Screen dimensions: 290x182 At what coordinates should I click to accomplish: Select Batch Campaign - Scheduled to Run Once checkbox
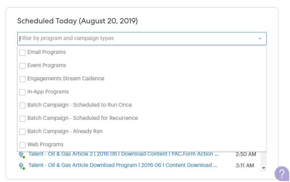click(x=22, y=106)
